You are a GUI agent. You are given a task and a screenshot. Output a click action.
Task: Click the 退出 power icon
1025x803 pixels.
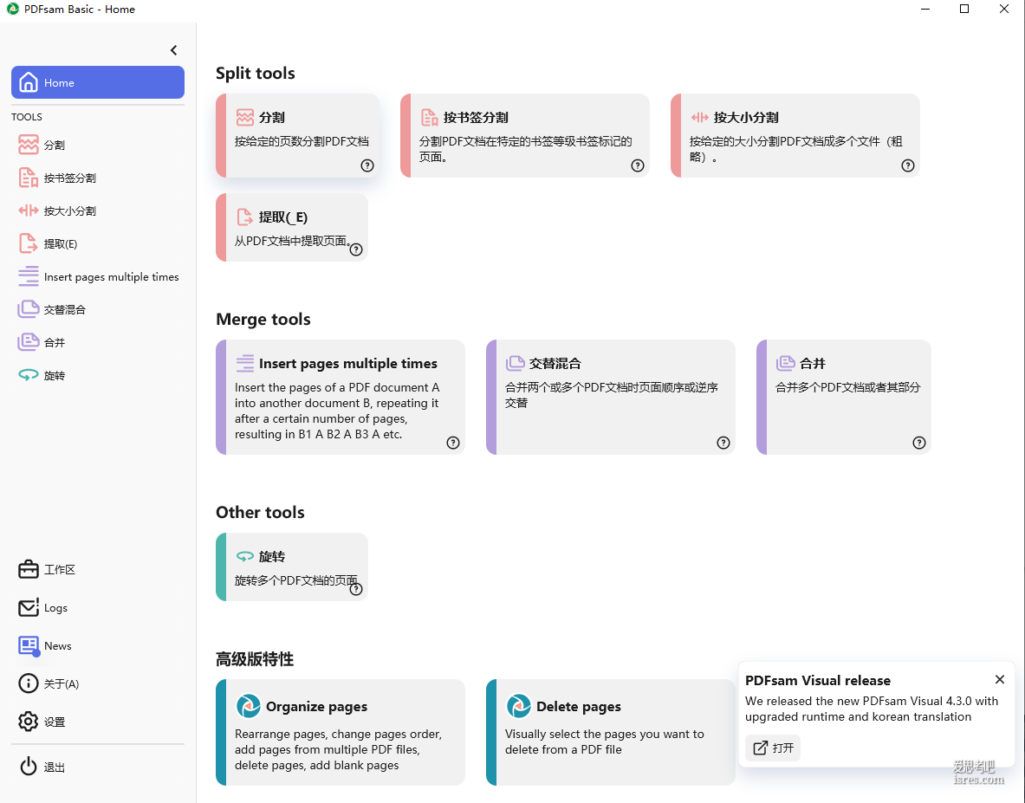[x=28, y=767]
